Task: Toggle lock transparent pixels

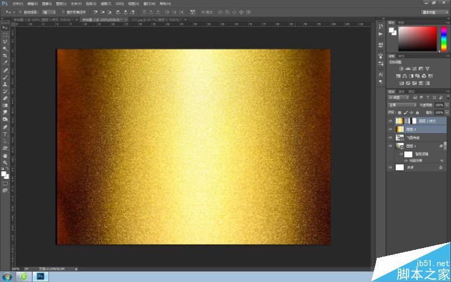Action: [400, 112]
